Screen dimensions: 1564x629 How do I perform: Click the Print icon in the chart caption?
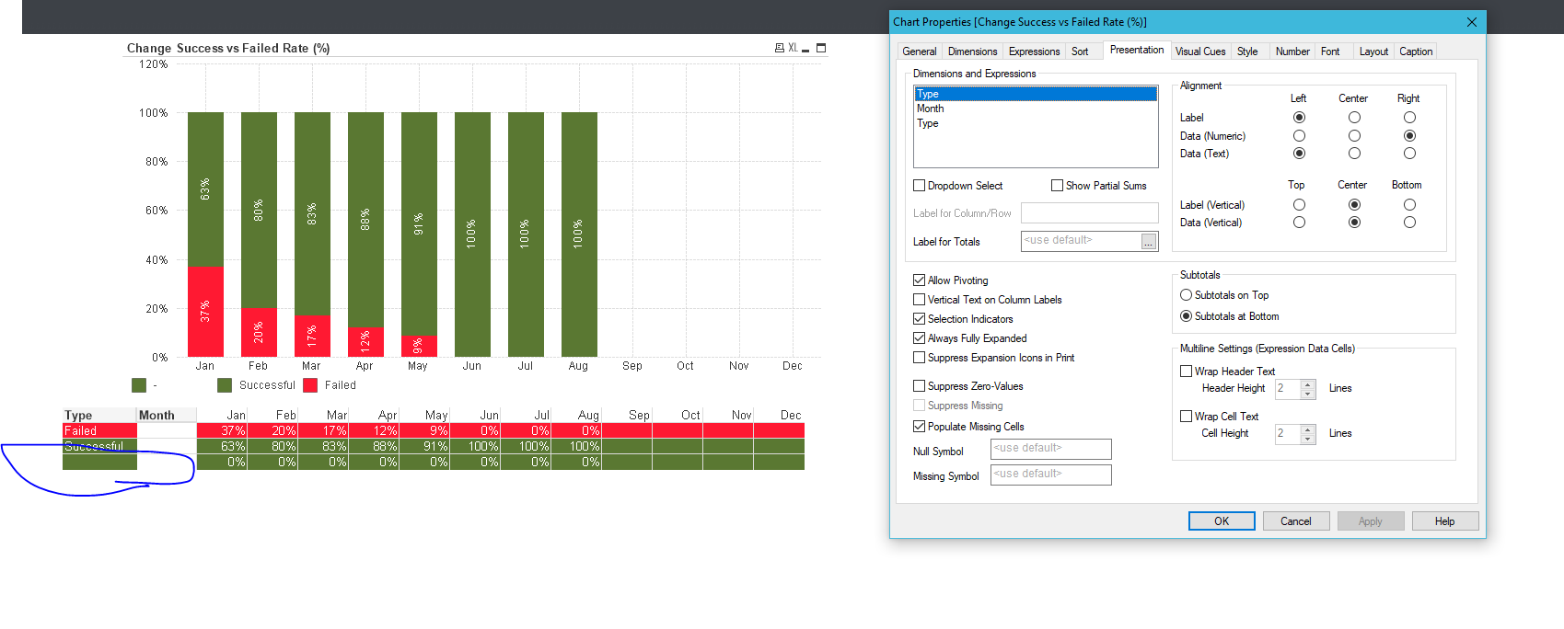(x=780, y=48)
